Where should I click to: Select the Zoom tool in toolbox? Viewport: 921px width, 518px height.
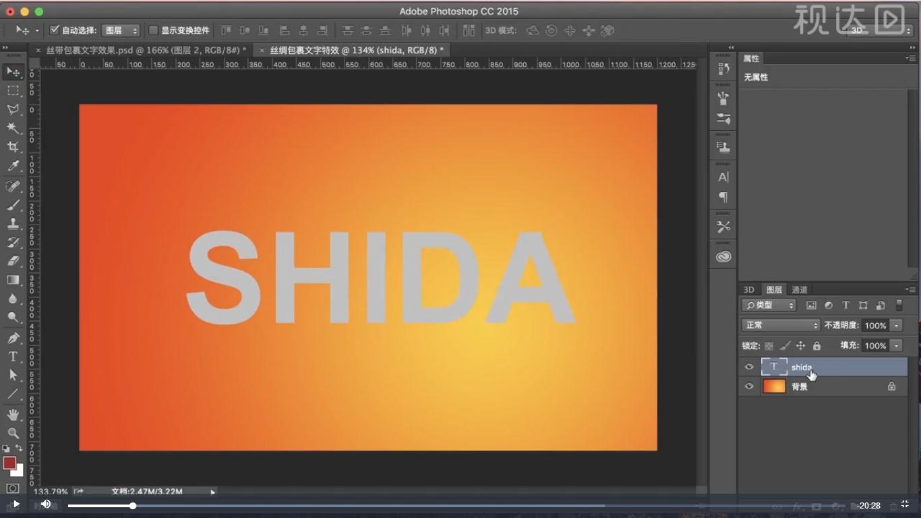[x=13, y=433]
